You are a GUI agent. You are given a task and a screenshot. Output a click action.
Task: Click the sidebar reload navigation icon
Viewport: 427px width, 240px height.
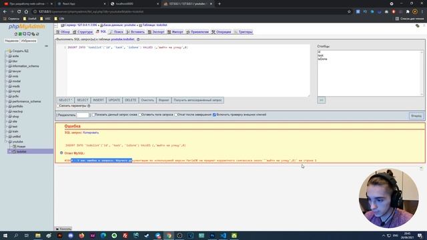pos(37,34)
